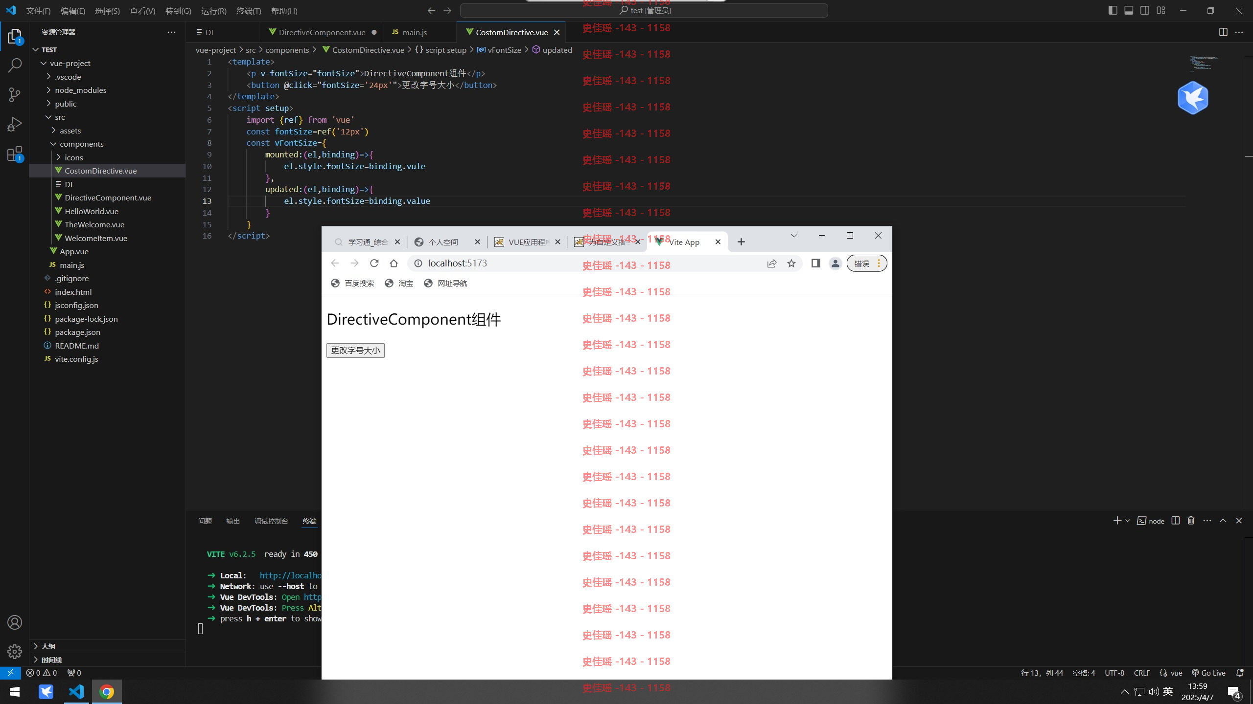Open 文件(F) menu
Image resolution: width=1253 pixels, height=704 pixels.
[x=38, y=11]
